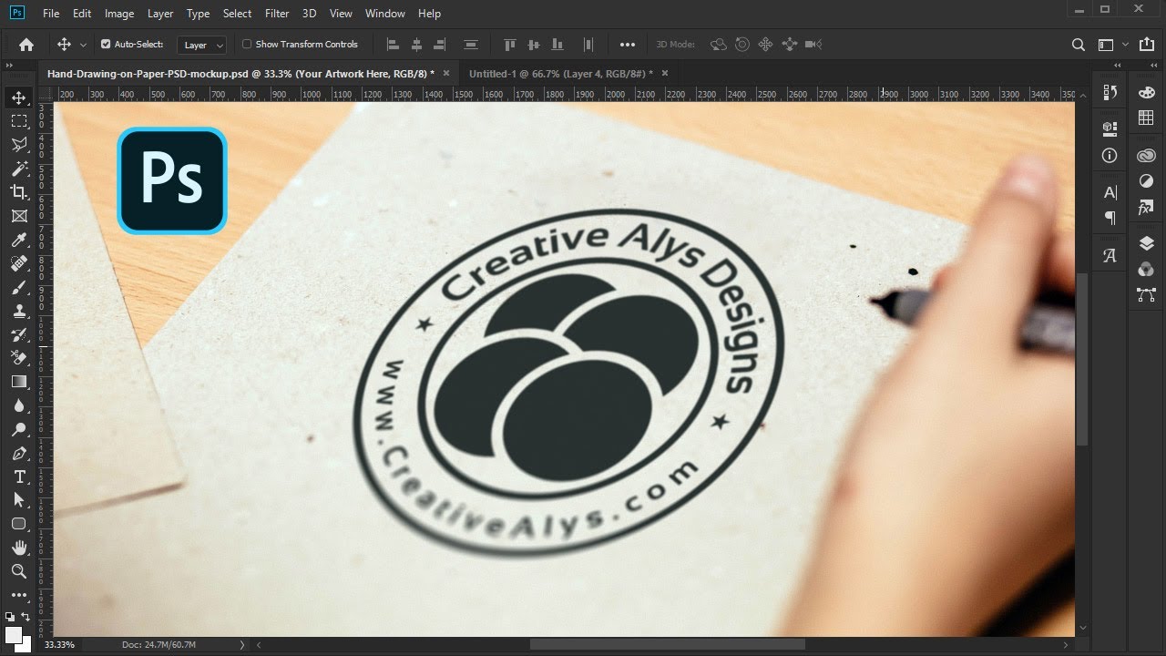This screenshot has width=1166, height=656.
Task: Click the Search magnifier icon
Action: pyautogui.click(x=1079, y=45)
